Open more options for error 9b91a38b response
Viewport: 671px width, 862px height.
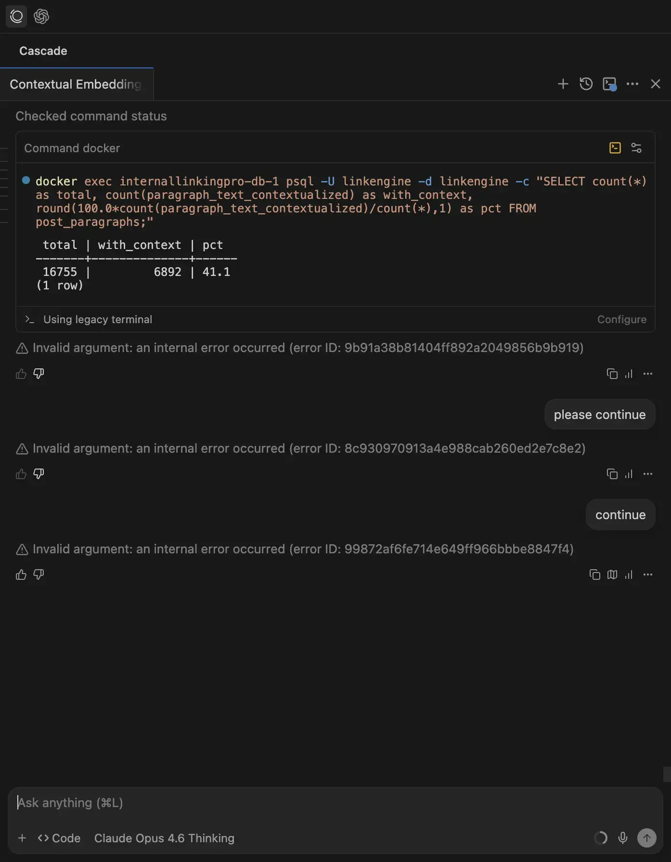click(x=648, y=374)
